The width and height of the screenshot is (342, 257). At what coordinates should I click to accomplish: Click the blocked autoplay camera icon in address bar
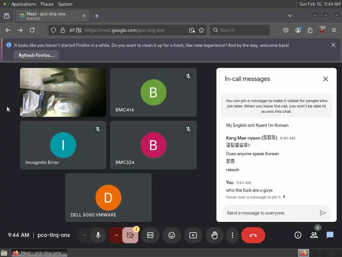(x=79, y=30)
